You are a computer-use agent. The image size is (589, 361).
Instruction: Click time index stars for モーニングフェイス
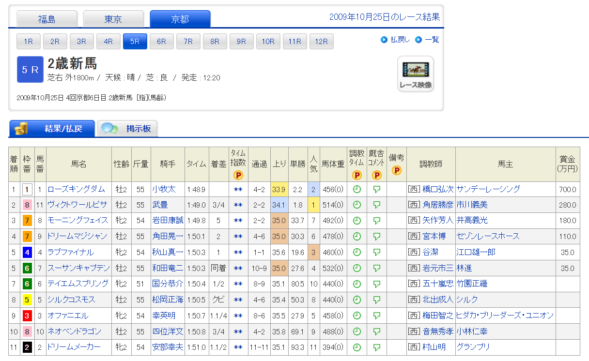[238, 221]
